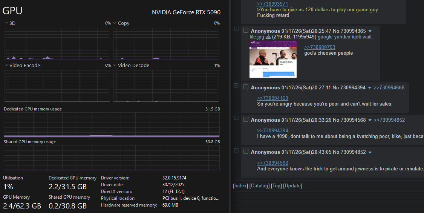
Task: Select the checkbox of post No.730994568
Action: tap(246, 120)
